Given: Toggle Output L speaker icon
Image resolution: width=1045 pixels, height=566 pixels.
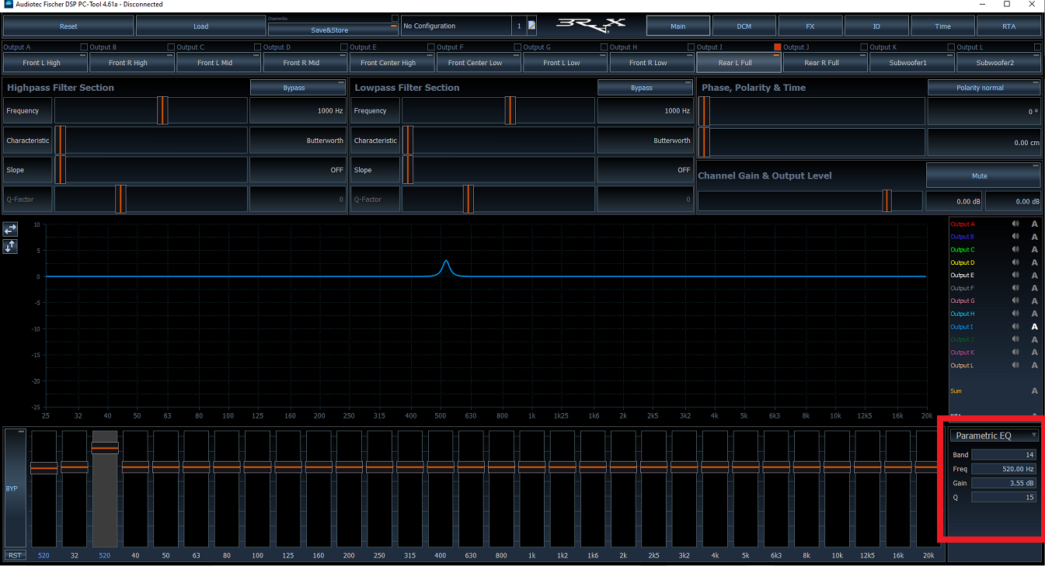Looking at the screenshot, I should pos(1015,365).
